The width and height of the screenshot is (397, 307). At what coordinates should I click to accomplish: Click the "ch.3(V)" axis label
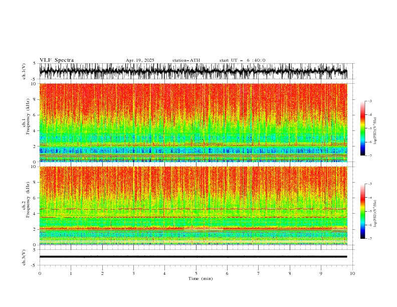pos(24,257)
